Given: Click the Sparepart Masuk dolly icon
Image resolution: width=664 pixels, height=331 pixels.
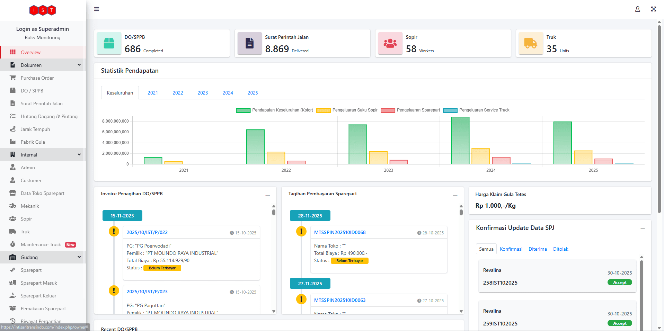Looking at the screenshot, I should (x=13, y=283).
